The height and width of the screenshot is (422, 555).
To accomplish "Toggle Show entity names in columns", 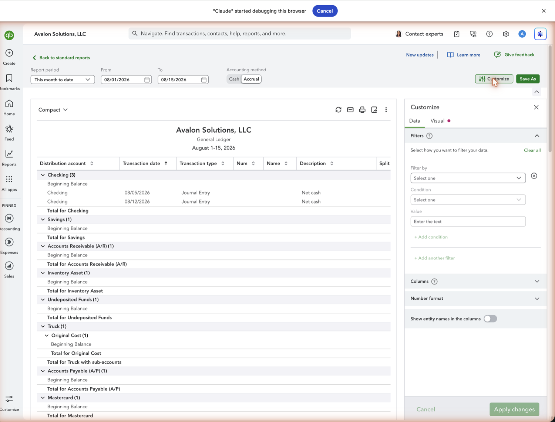I will point(490,319).
